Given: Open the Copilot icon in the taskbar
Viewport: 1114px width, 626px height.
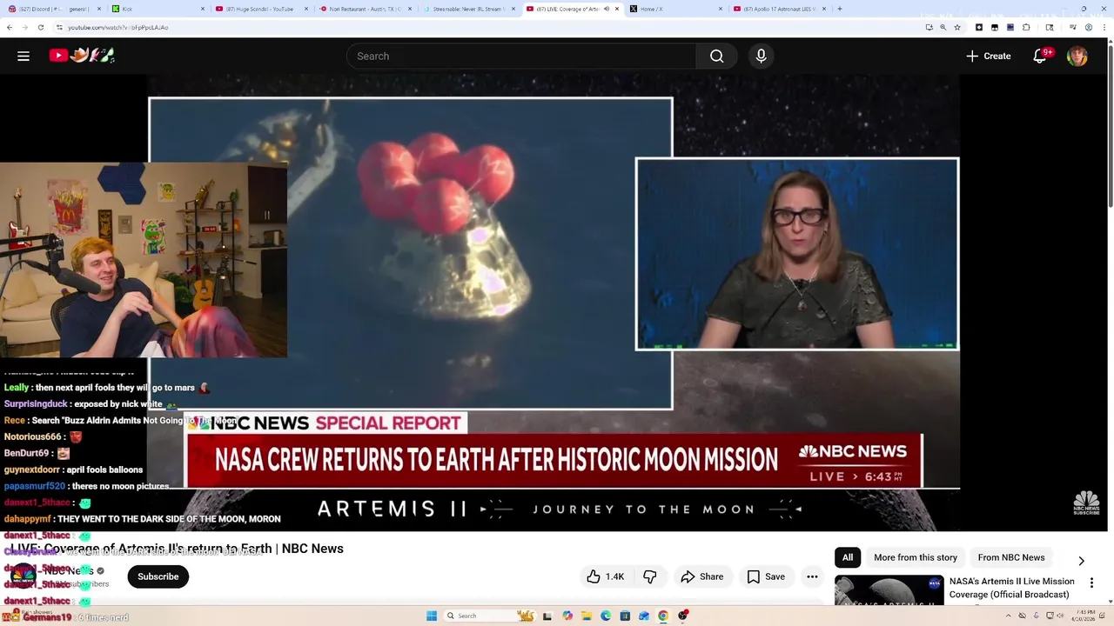Looking at the screenshot, I should click(567, 616).
